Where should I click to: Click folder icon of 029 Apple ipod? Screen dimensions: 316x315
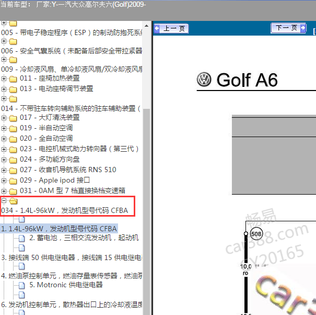(x=13, y=181)
